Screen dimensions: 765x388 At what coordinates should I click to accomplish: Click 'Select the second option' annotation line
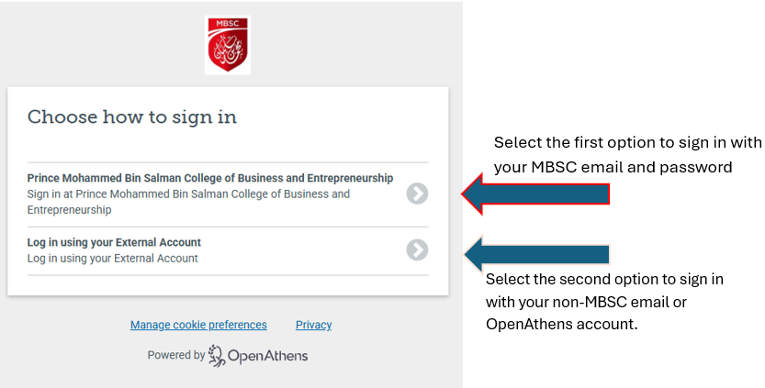(x=604, y=279)
